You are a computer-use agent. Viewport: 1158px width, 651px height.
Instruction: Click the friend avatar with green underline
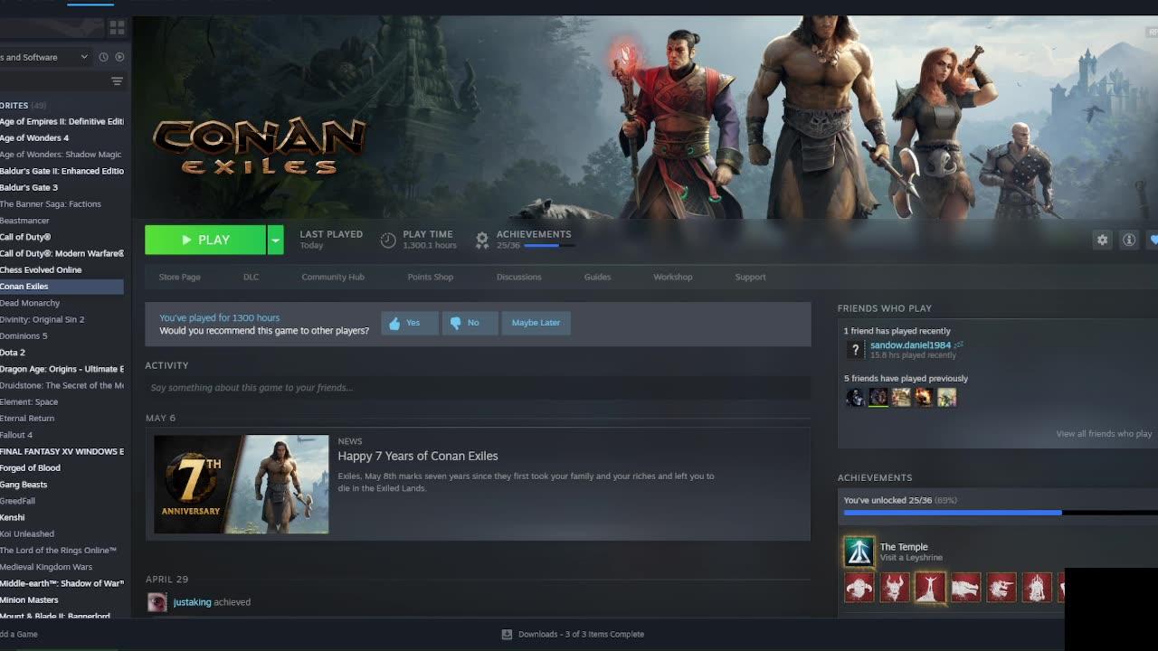(x=878, y=398)
